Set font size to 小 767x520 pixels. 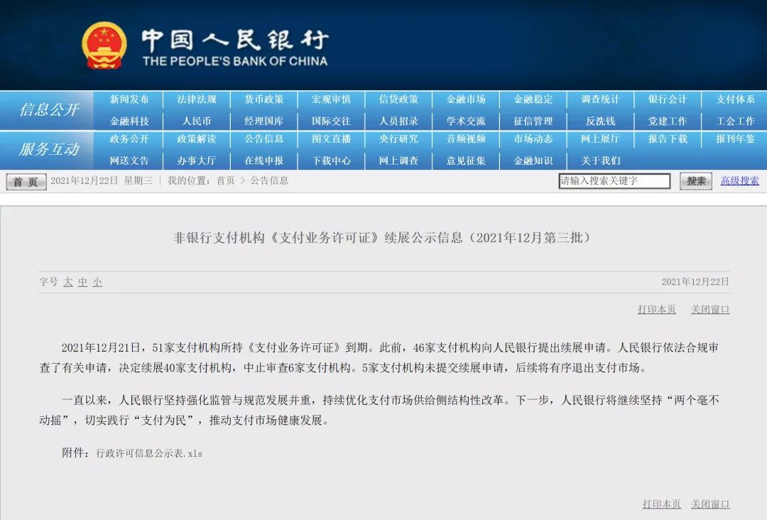pos(97,282)
